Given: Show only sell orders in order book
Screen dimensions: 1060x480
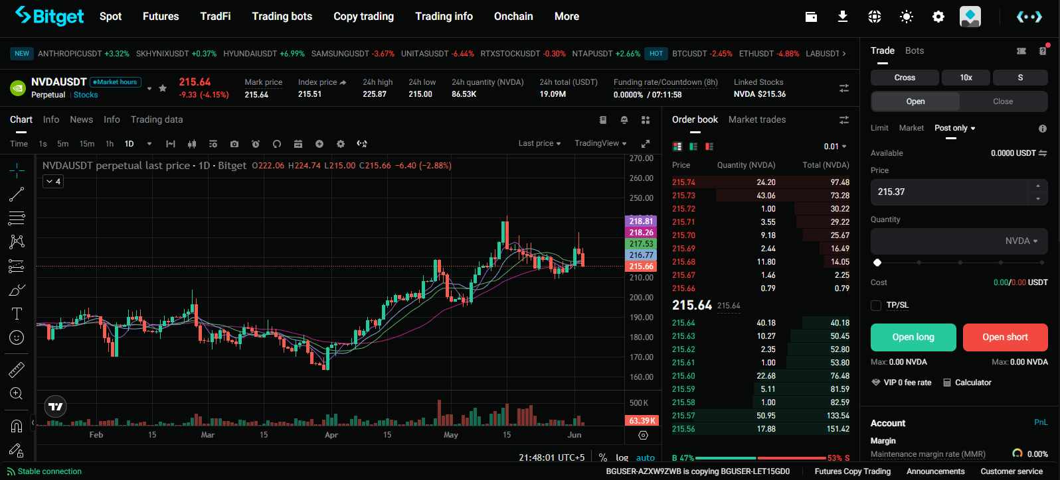Looking at the screenshot, I should (709, 147).
